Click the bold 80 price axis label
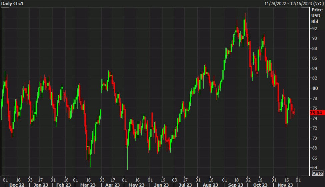 point(314,88)
